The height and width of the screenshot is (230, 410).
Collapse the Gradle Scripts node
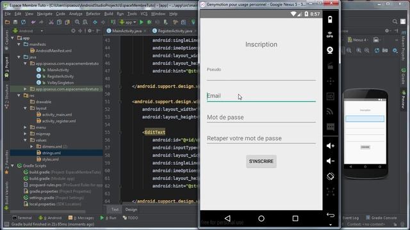pyautogui.click(x=12, y=165)
